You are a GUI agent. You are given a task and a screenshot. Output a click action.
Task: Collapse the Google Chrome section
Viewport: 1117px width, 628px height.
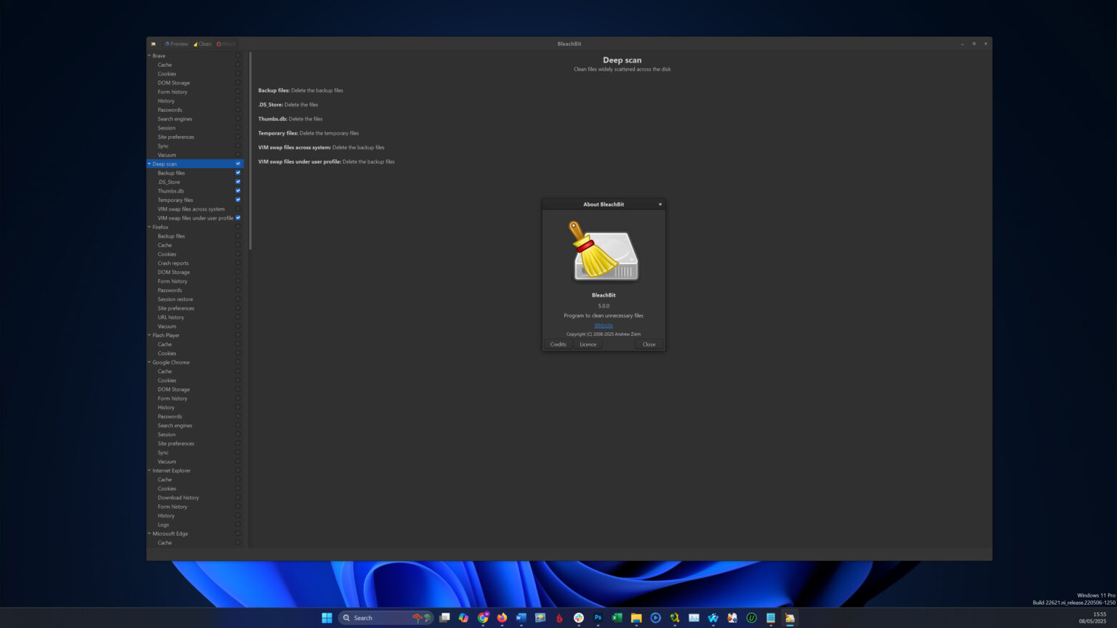(149, 362)
